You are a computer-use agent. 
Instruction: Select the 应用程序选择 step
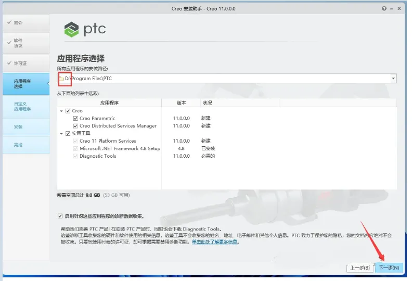26,84
